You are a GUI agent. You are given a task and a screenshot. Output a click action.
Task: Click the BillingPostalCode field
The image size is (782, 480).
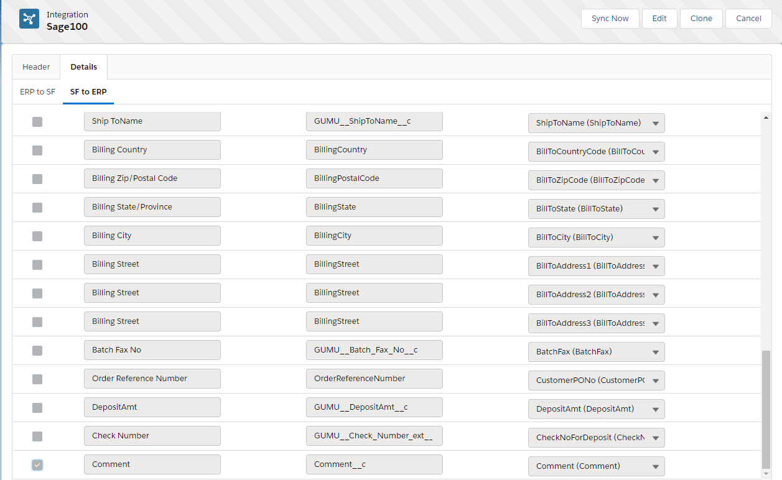pos(375,178)
